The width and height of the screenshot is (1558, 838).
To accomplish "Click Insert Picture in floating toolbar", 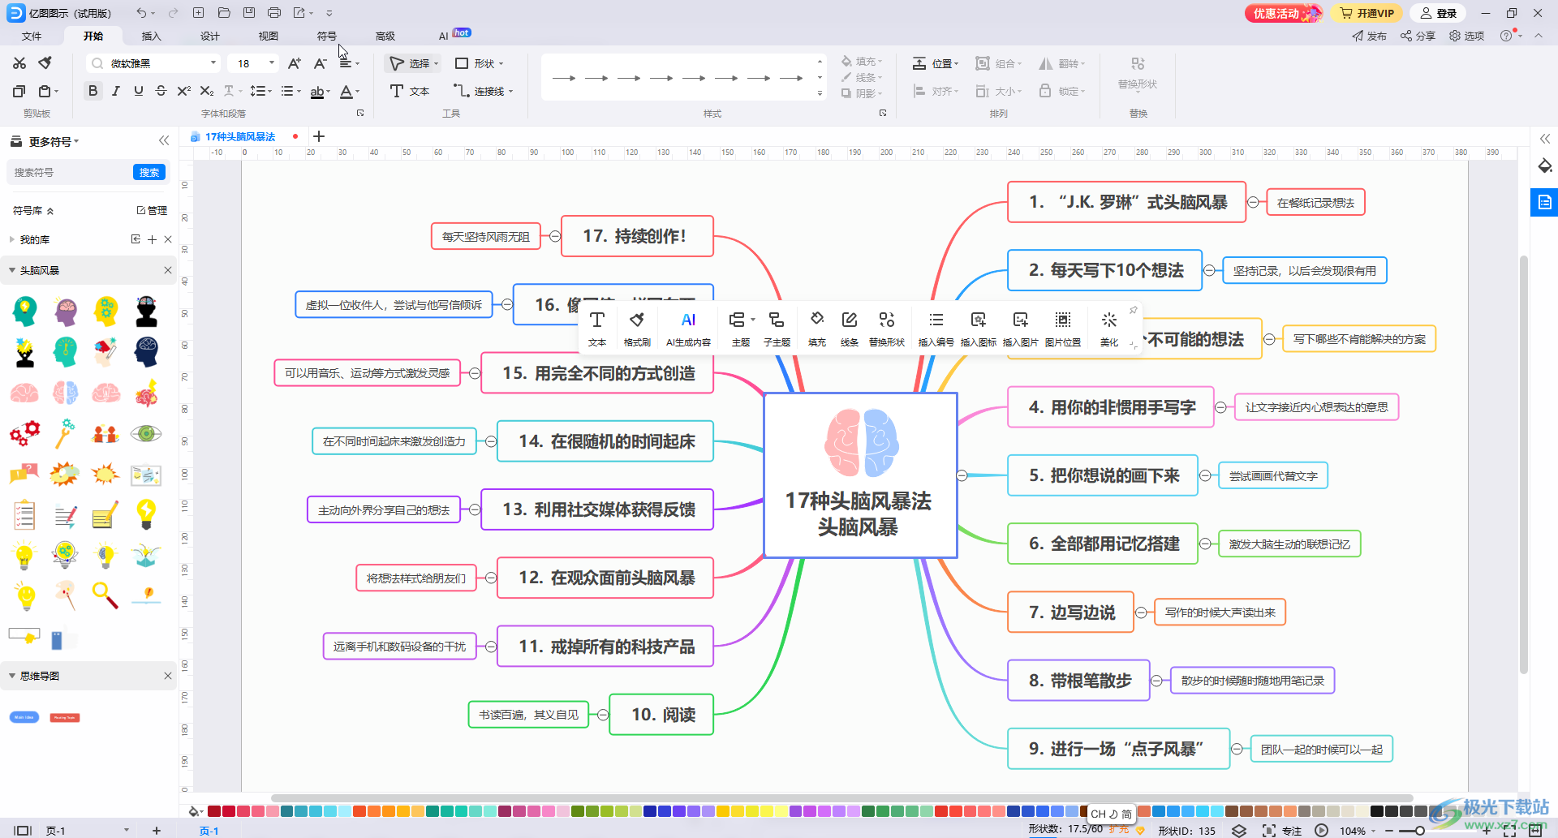I will click(1020, 329).
